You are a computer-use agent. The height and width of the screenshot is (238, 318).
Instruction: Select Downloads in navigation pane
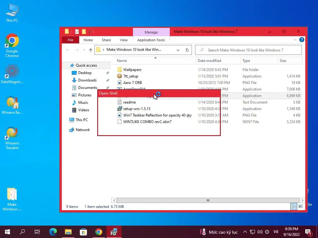pyautogui.click(x=87, y=80)
